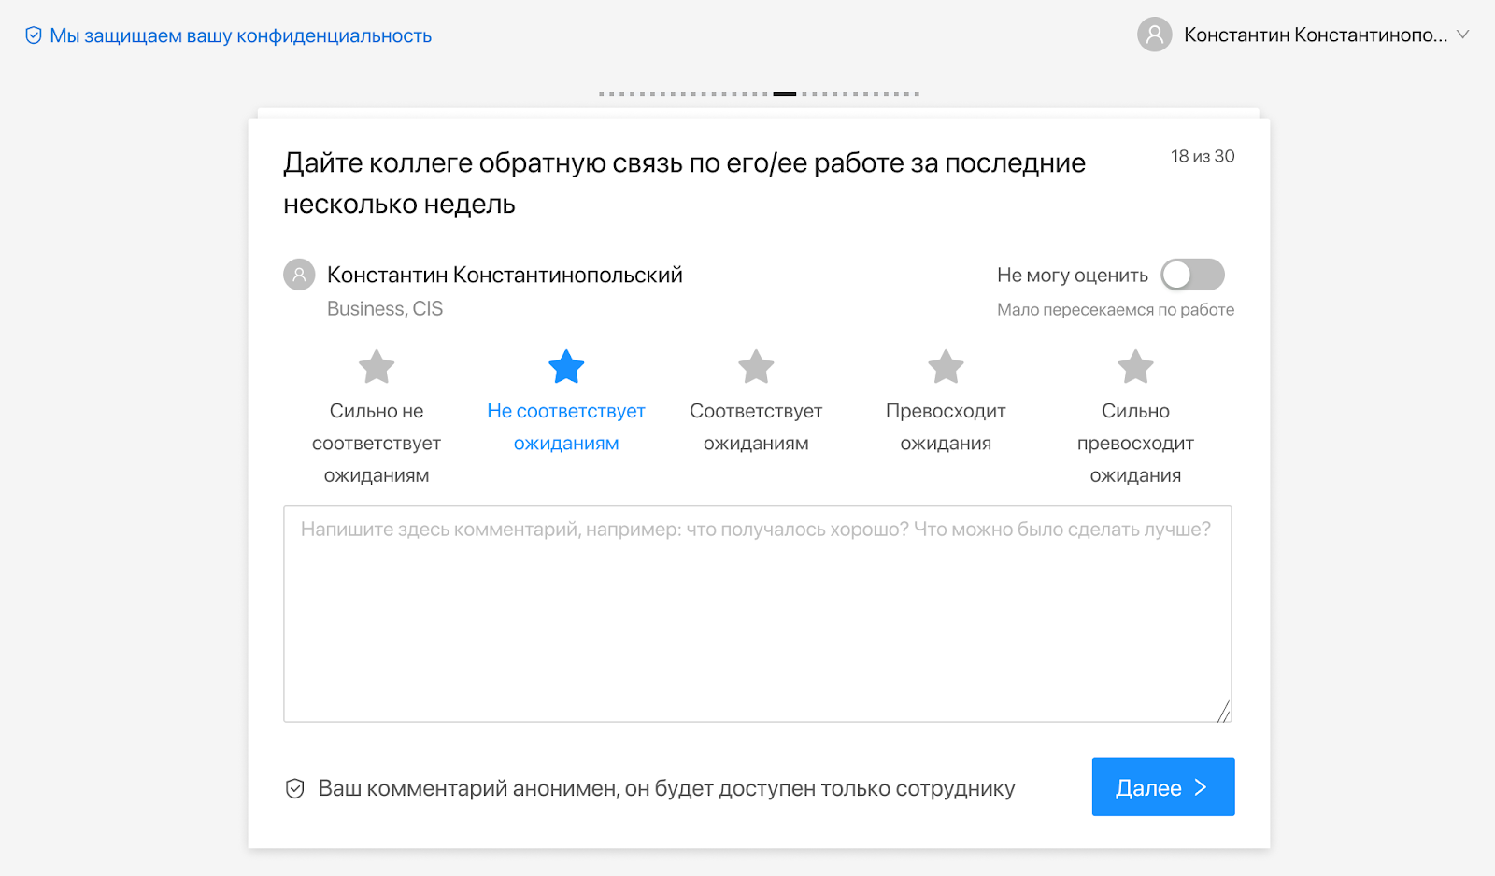Image resolution: width=1495 pixels, height=876 pixels.
Task: Click the resize handle of comment box
Action: tap(1223, 713)
